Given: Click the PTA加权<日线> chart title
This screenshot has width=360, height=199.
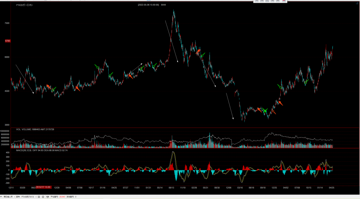Looking at the screenshot, I should pos(25,5).
